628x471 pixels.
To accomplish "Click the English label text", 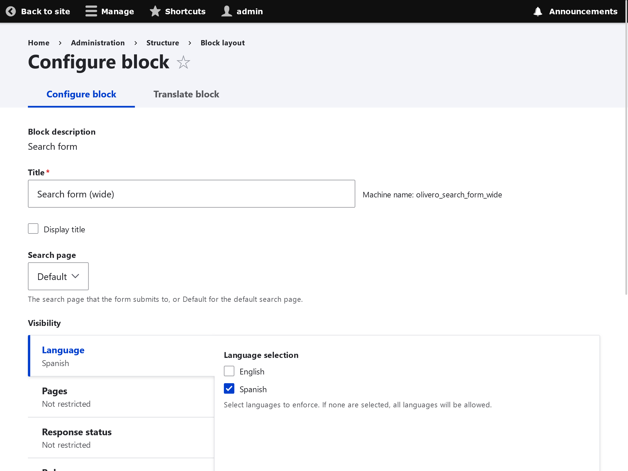I will (x=252, y=372).
